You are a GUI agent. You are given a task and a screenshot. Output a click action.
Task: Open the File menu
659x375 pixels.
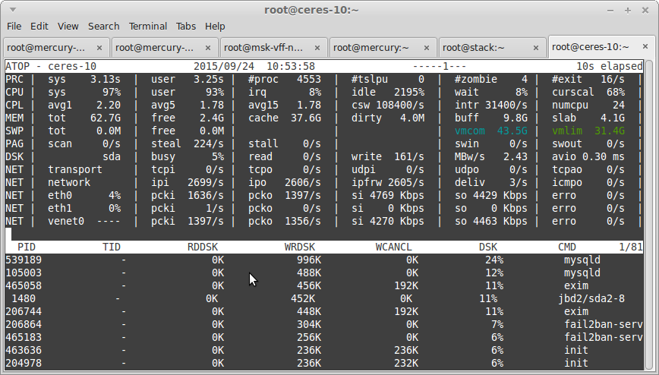tap(14, 26)
